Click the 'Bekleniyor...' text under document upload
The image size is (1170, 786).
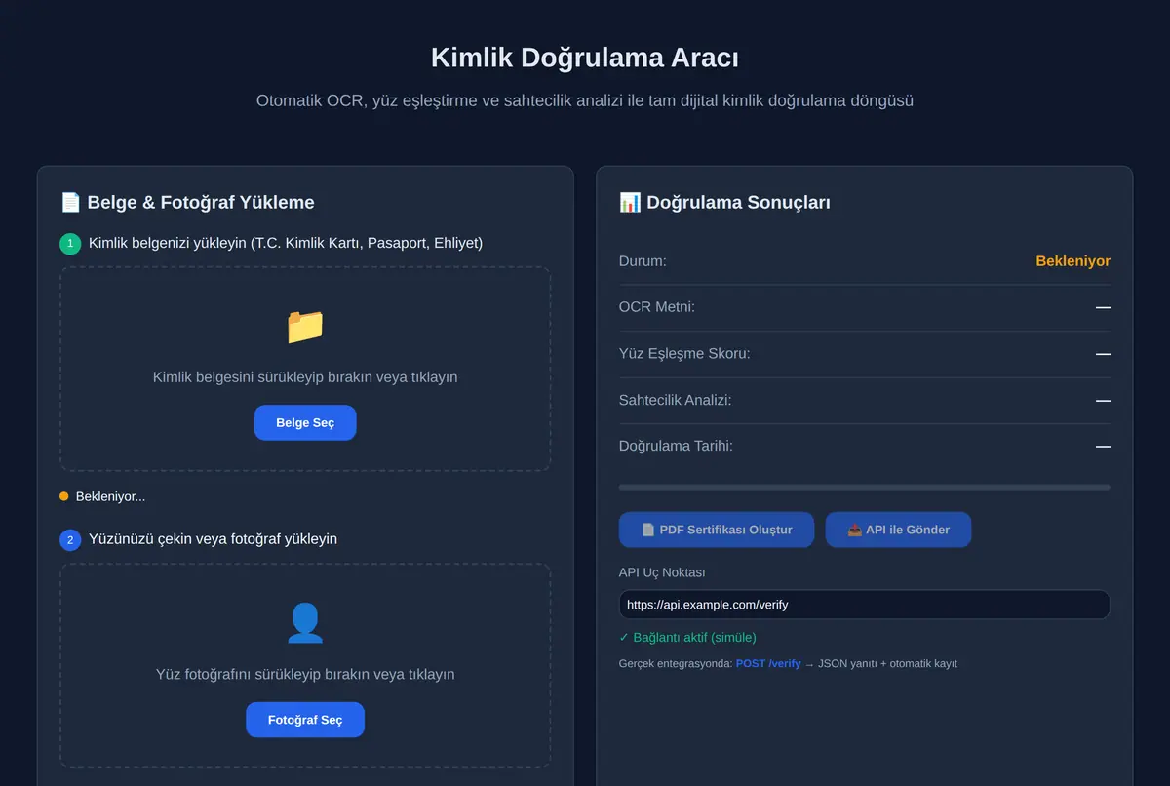[x=110, y=496]
